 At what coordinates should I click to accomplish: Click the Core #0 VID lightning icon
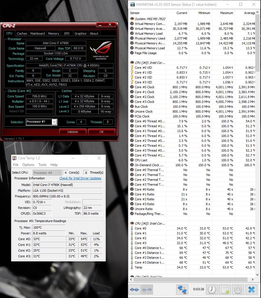(132, 67)
